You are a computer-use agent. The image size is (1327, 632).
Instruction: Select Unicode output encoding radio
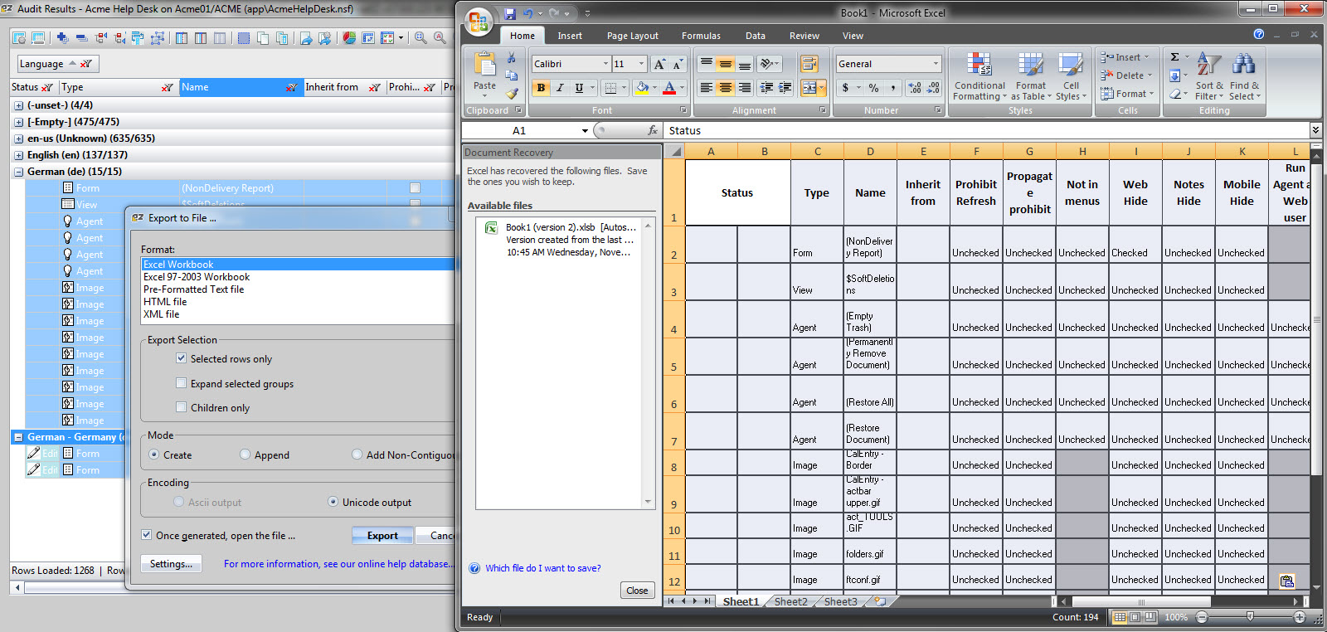tap(333, 502)
